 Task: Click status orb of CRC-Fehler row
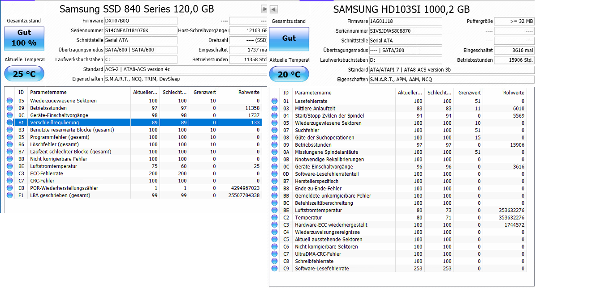click(10, 181)
